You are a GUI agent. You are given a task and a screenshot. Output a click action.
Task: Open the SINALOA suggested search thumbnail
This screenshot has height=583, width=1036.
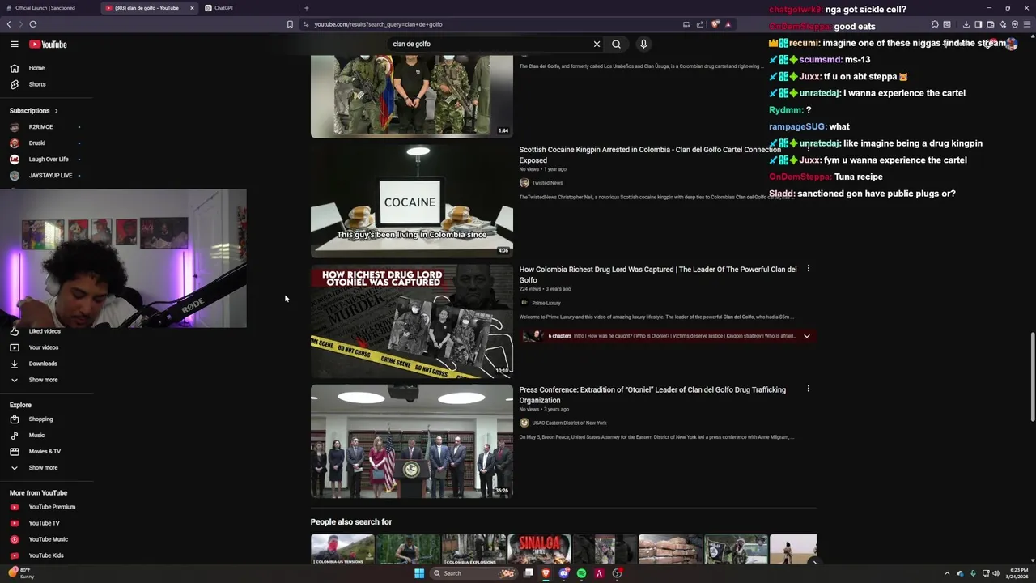click(x=539, y=549)
